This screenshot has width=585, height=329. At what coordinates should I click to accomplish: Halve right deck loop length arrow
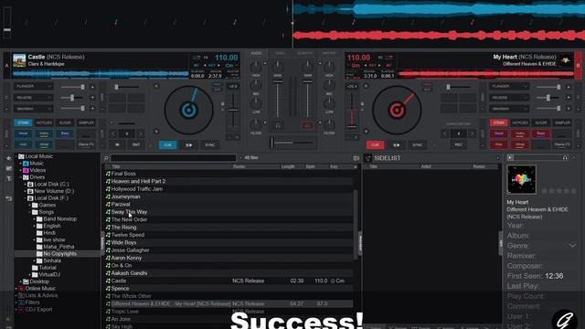tap(445, 134)
